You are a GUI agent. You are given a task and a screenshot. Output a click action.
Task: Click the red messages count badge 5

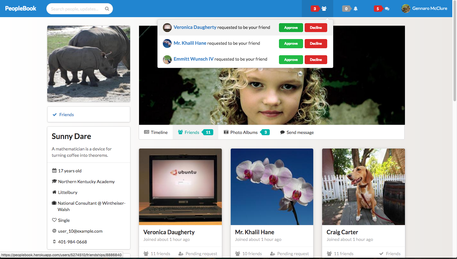point(378,9)
